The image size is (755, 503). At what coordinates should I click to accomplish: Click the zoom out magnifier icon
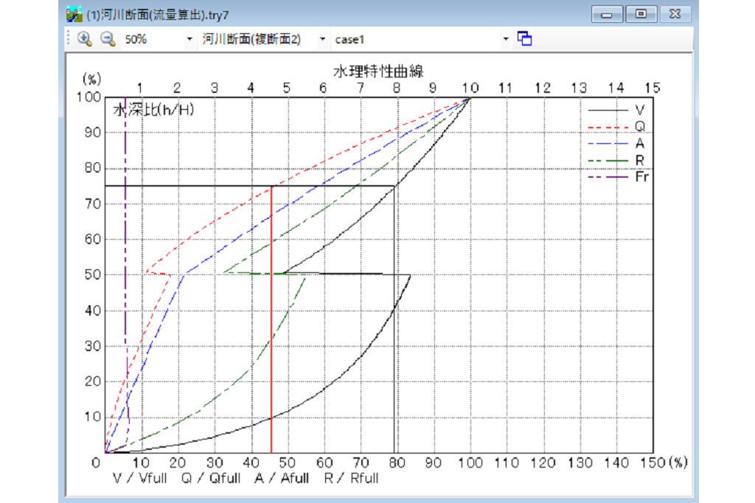pyautogui.click(x=108, y=39)
